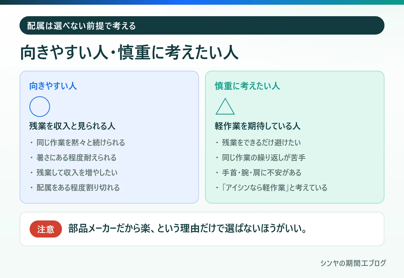This screenshot has width=404, height=278.
Task: Select the dark banner 配属は選べない前提で考える
Action: point(202,25)
